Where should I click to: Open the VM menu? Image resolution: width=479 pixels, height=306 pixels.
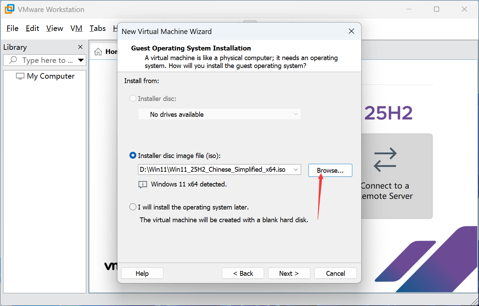(76, 28)
